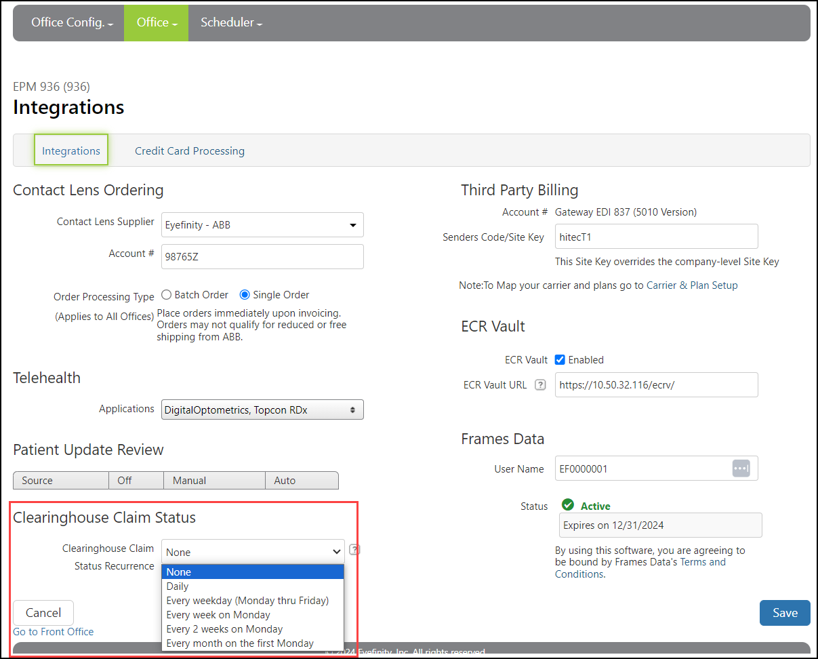Switch to the Credit Card Processing tab

tap(190, 151)
